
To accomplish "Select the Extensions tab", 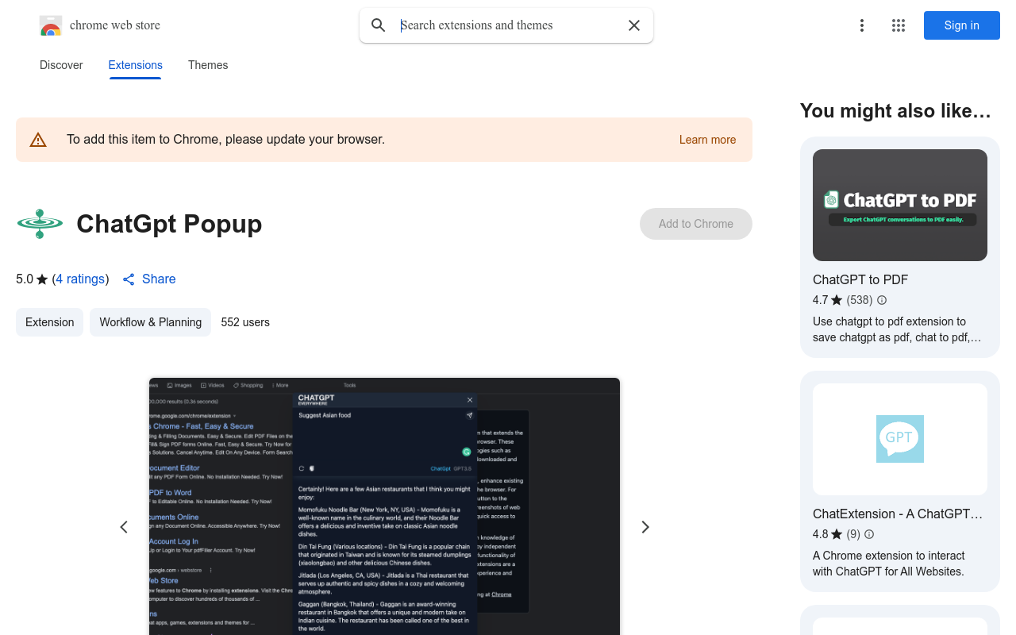I will click(x=136, y=65).
